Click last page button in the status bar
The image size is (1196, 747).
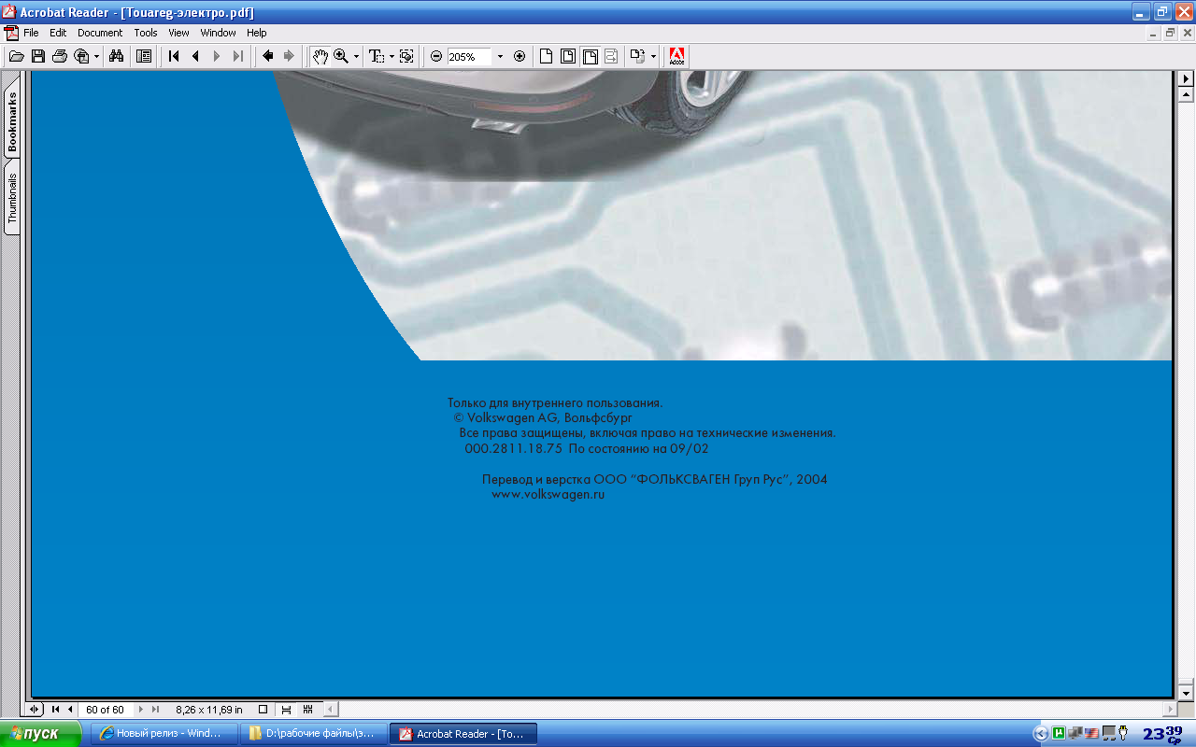(155, 710)
